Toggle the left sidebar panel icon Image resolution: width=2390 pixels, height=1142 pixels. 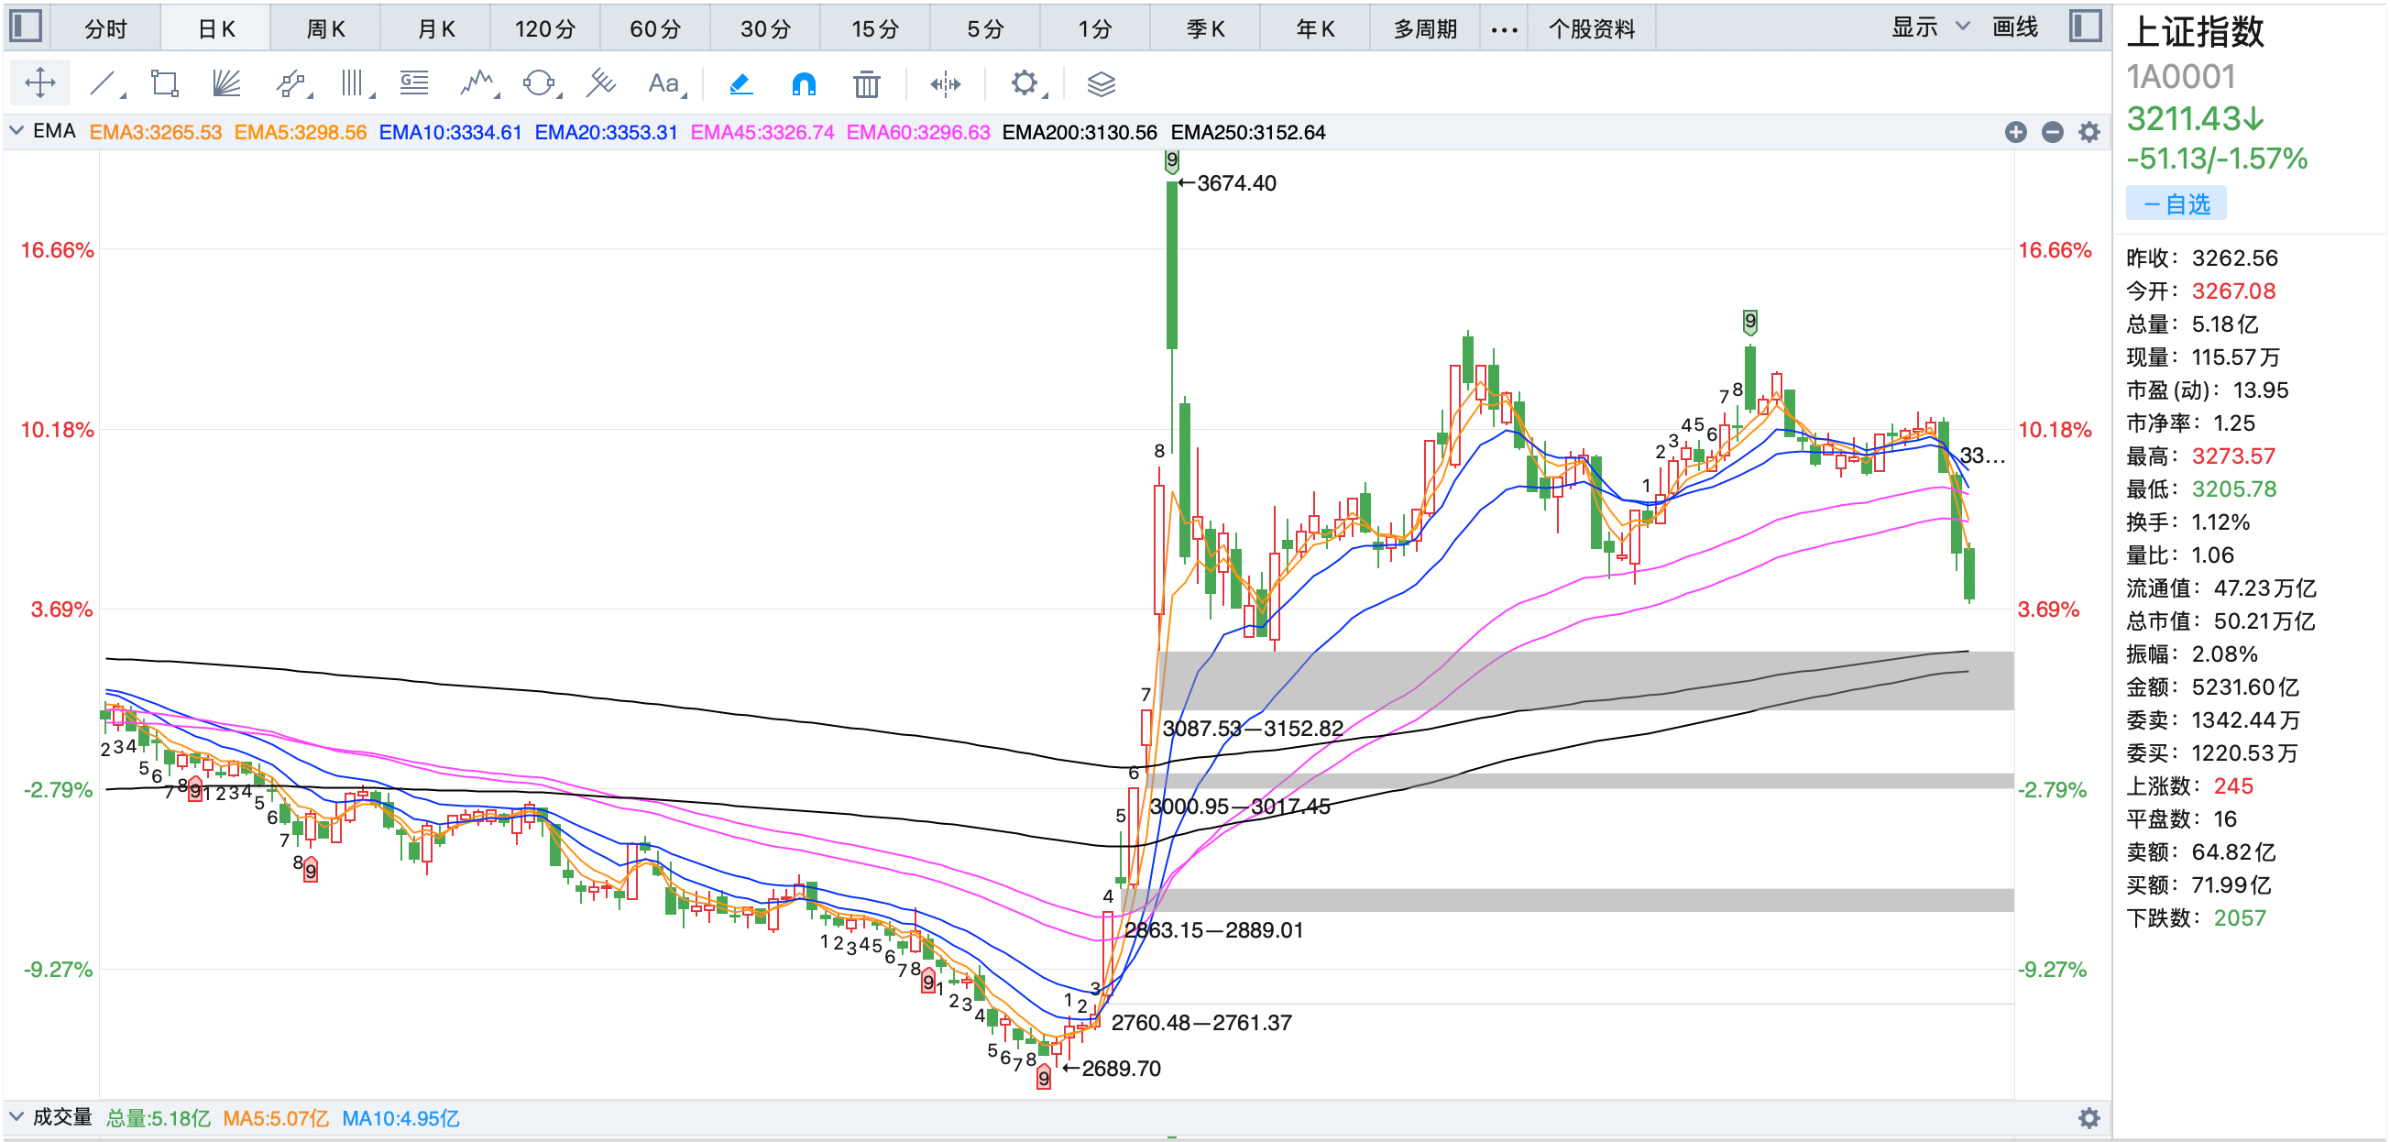coord(25,26)
